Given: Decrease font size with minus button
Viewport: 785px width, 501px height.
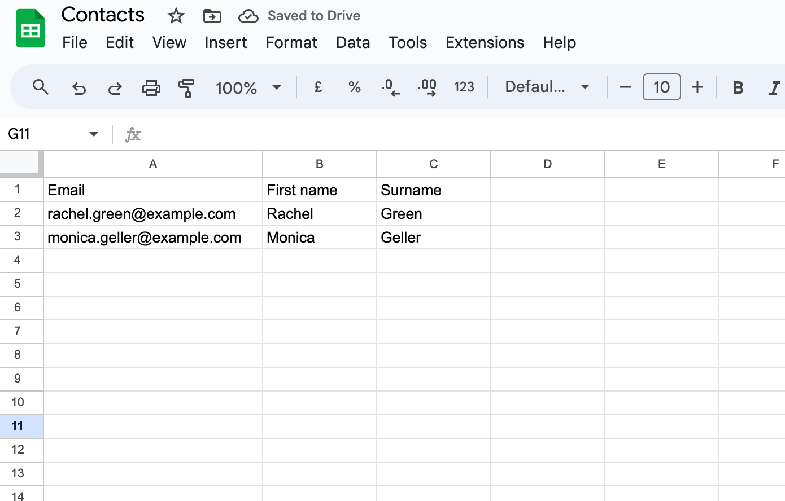Looking at the screenshot, I should [x=625, y=87].
